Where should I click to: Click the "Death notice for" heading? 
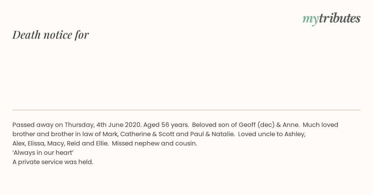pyautogui.click(x=51, y=35)
